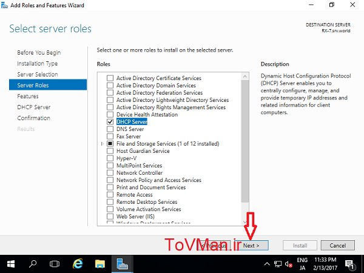Check Active Directory Rights Management Services
The height and width of the screenshot is (273, 364).
110,107
